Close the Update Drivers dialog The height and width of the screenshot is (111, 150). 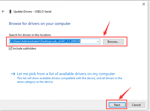[144, 4]
